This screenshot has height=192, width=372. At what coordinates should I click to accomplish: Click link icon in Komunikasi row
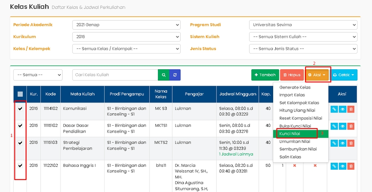334,109
